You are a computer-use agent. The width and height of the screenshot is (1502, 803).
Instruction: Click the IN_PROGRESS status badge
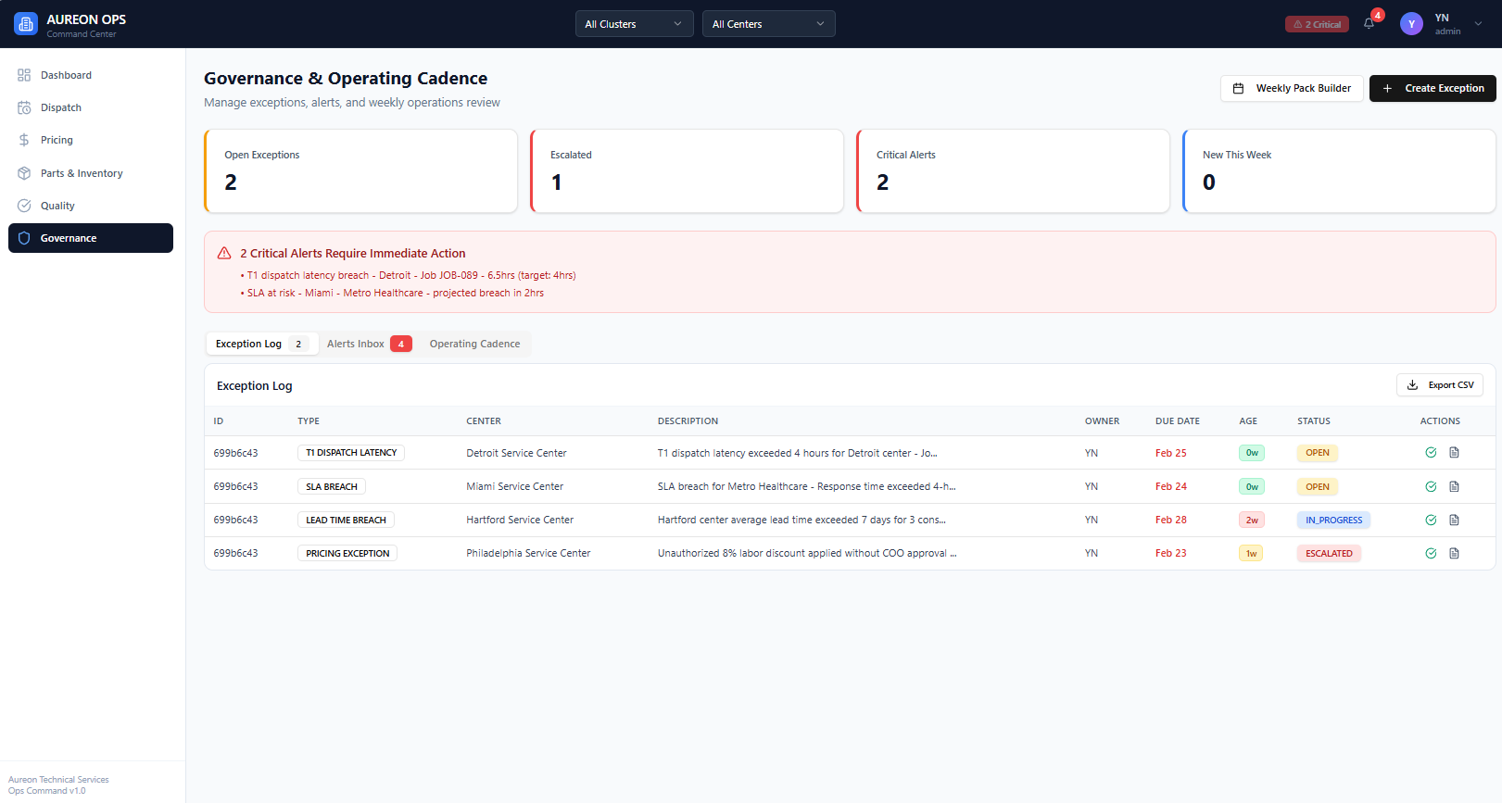[1333, 520]
